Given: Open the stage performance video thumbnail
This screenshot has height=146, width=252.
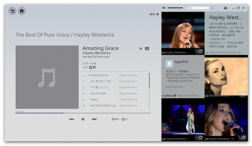Looking at the screenshot, I should point(183,120).
